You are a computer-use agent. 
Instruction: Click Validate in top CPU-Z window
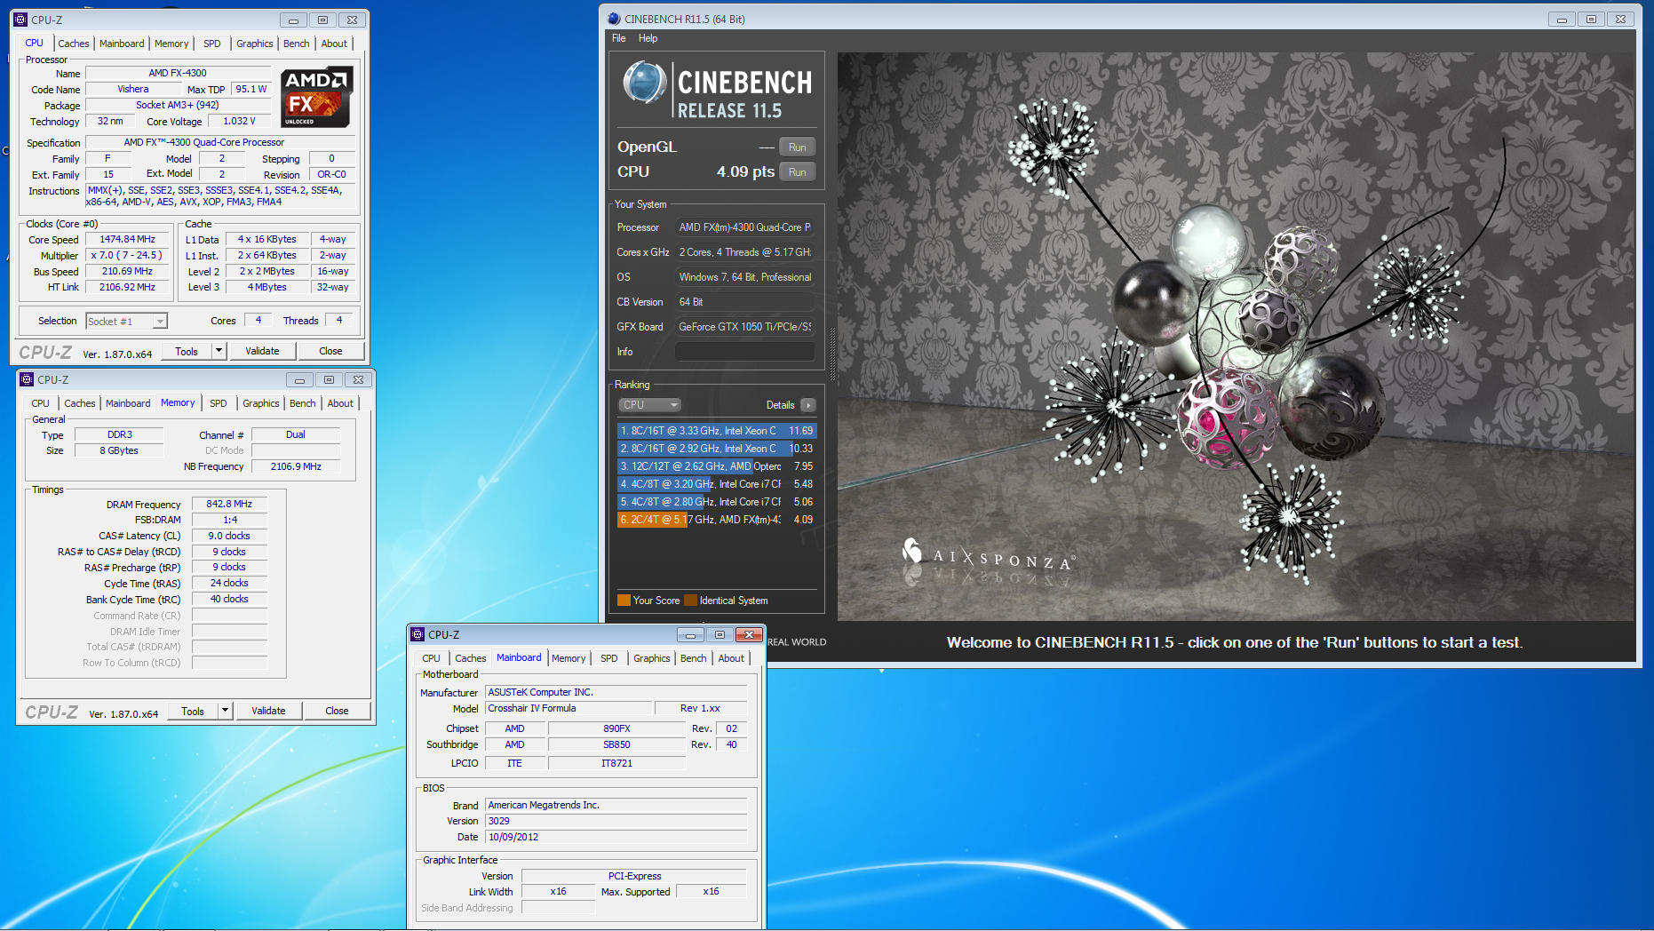pos(263,351)
